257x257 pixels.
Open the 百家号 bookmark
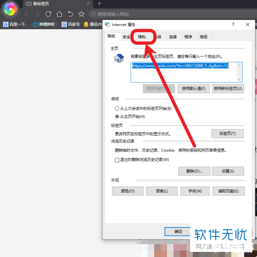point(70,24)
